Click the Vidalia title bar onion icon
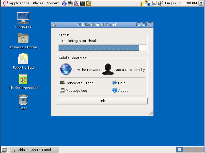 click(55, 25)
